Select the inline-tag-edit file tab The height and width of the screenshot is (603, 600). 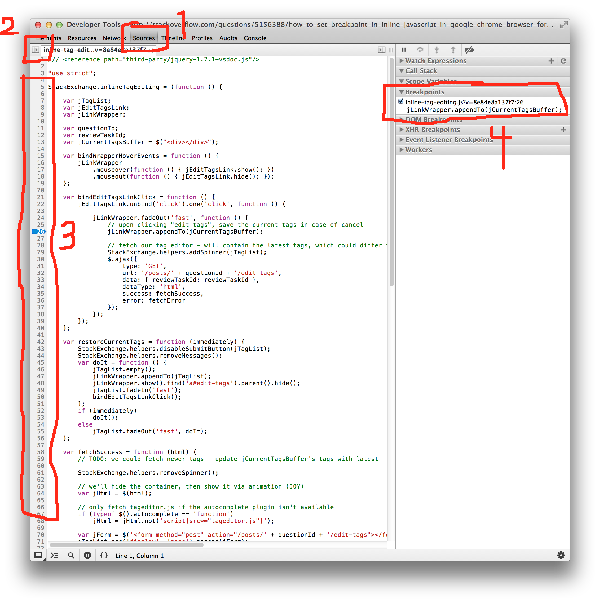pyautogui.click(x=98, y=50)
